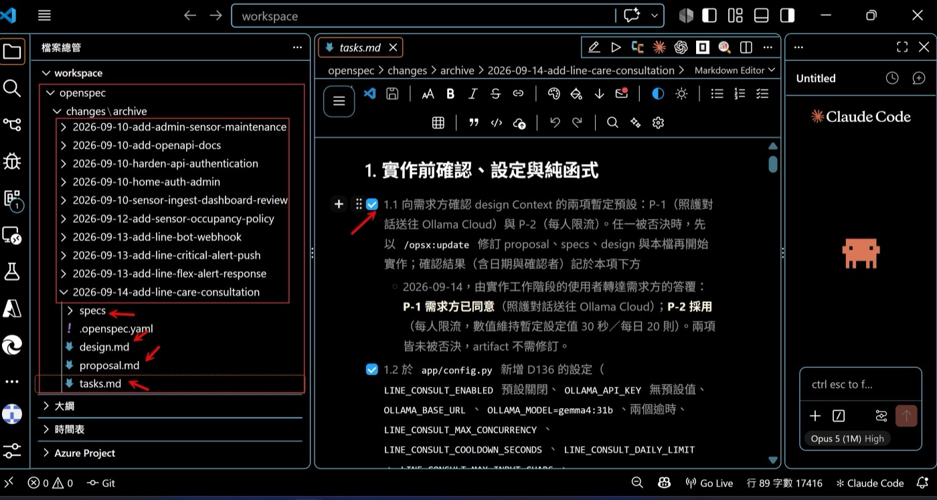Image resolution: width=937 pixels, height=500 pixels.
Task: Uncheck the task 1.1 checkbox
Action: point(372,204)
